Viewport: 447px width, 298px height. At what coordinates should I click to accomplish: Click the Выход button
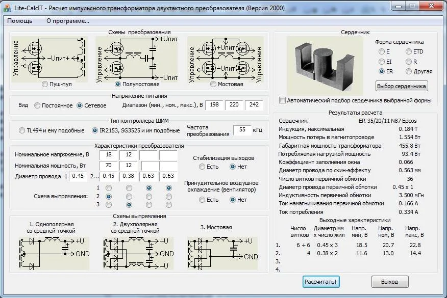coord(390,282)
